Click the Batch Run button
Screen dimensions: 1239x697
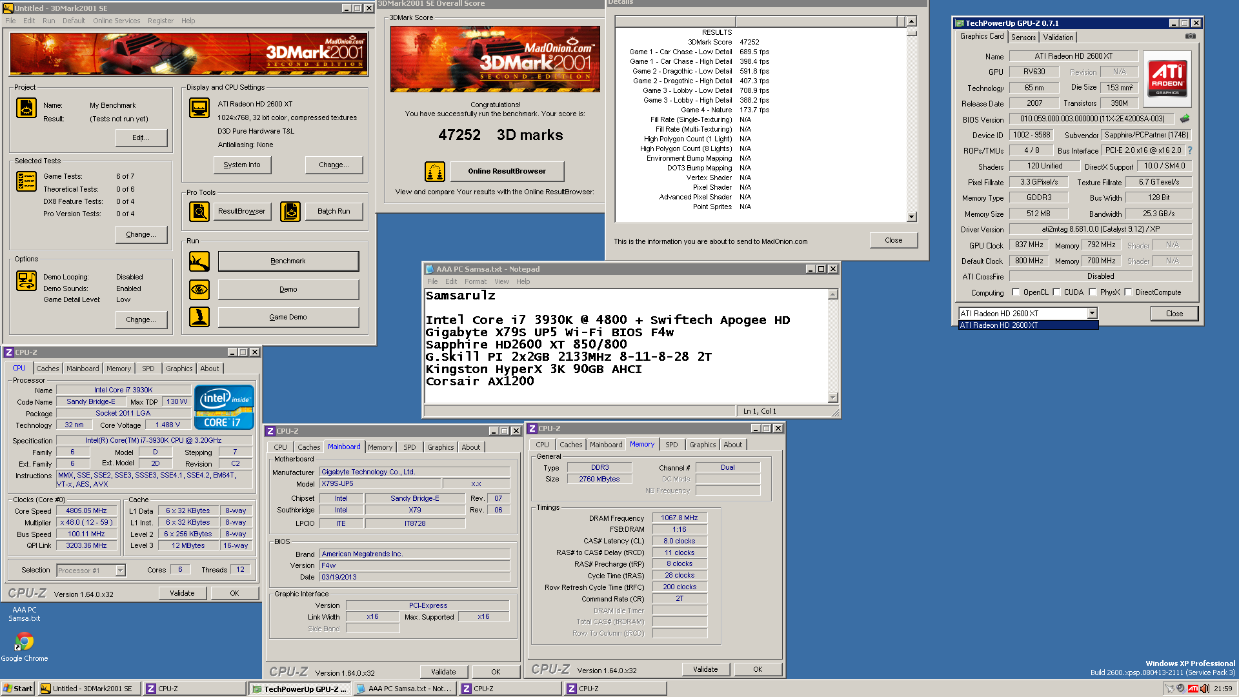(x=334, y=211)
